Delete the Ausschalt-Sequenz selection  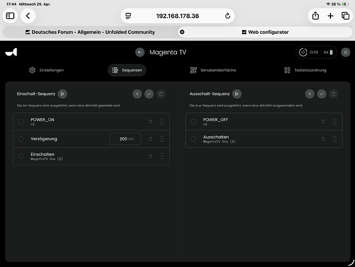[x=334, y=93]
